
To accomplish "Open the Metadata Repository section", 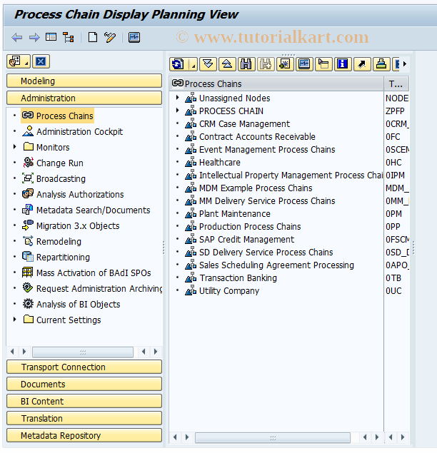I will pyautogui.click(x=84, y=435).
